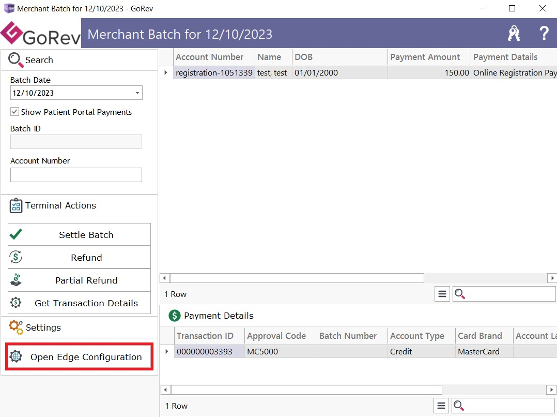Select the MasterCard card brand cell
Image resolution: width=557 pixels, height=417 pixels.
(484, 351)
